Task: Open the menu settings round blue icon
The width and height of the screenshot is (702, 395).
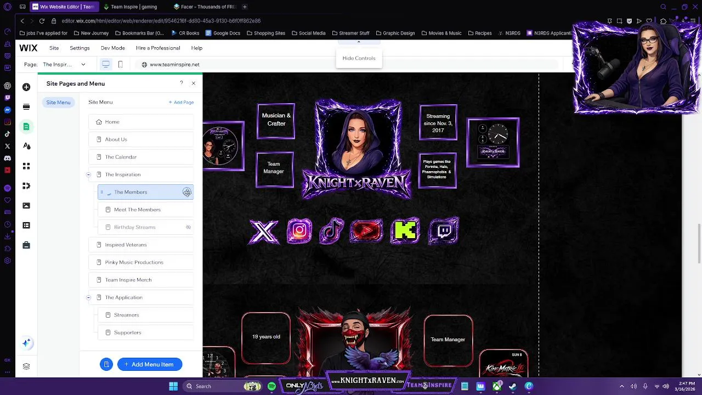Action: 106,364
